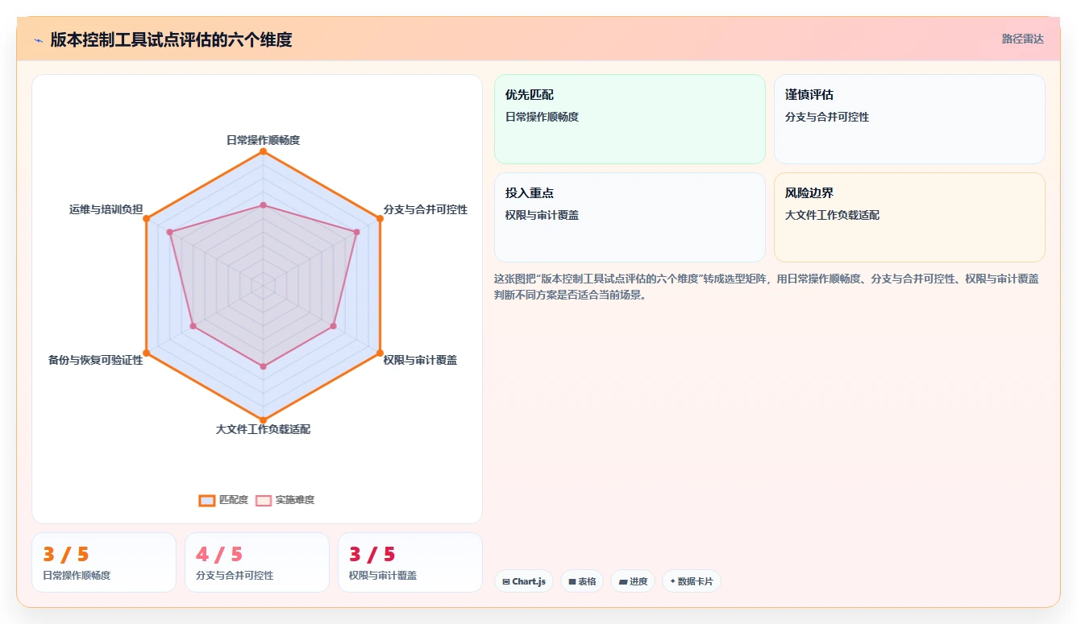Screen dimensions: 1077x624
Task: Click the pink 实施难度 point on 权限与审计覆盖 axis
Action: coord(333,326)
